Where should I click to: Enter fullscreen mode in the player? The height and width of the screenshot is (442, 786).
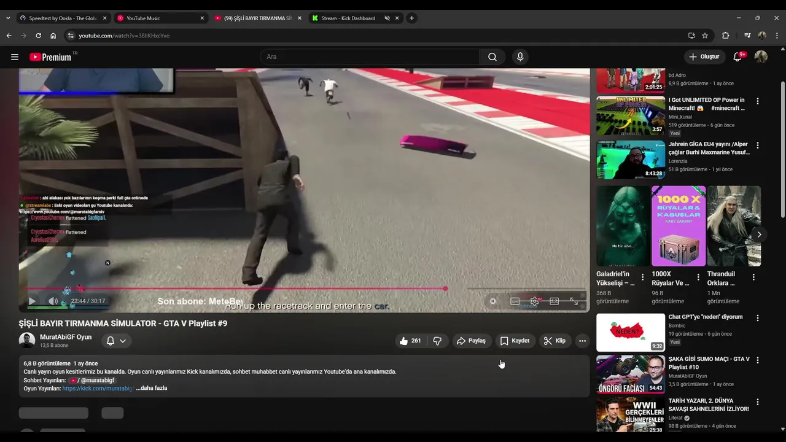[574, 301]
